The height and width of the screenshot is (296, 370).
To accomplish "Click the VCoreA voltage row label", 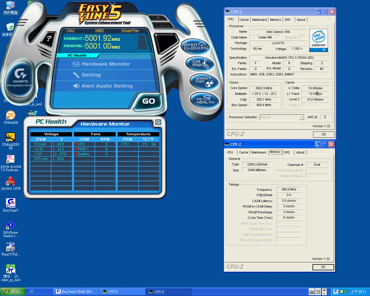I will [x=40, y=144].
